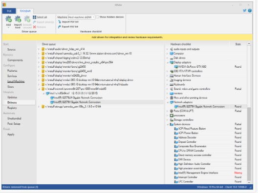Screen dimensions: 258x193
Task: Click the Storage controllers category icon
Action: (172, 120)
